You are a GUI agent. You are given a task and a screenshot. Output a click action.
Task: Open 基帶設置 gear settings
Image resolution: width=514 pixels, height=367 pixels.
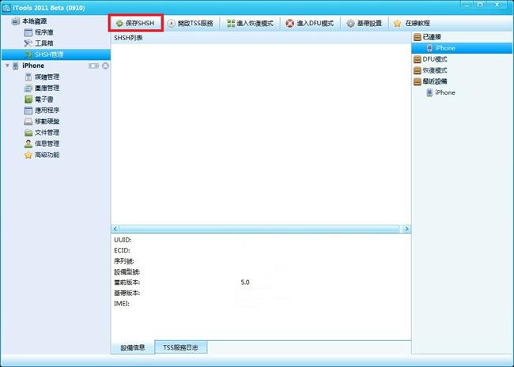(364, 24)
